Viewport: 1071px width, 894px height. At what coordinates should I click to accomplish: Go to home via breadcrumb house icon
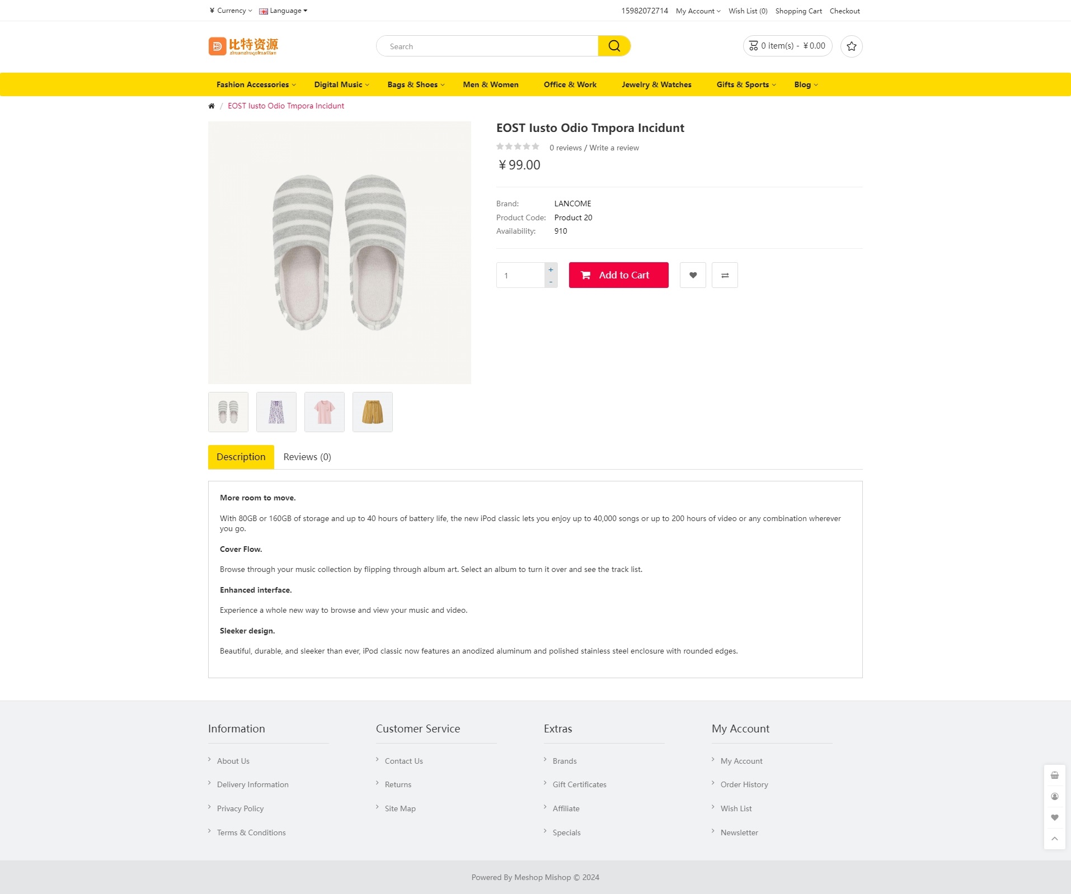[212, 106]
